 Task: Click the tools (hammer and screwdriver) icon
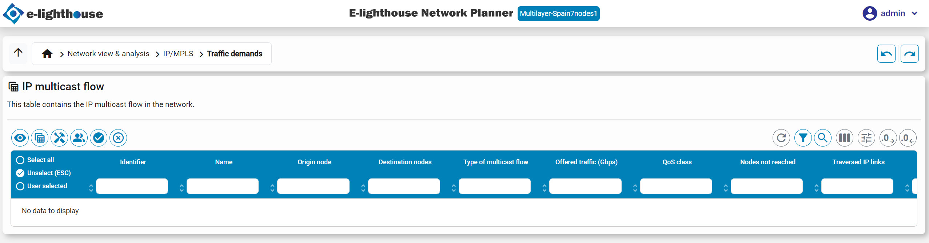pyautogui.click(x=59, y=138)
